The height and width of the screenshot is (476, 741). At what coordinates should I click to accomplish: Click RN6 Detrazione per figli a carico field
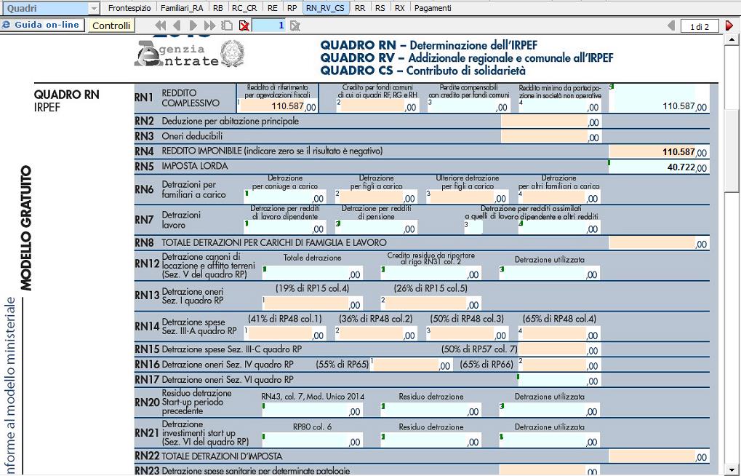[x=376, y=197]
